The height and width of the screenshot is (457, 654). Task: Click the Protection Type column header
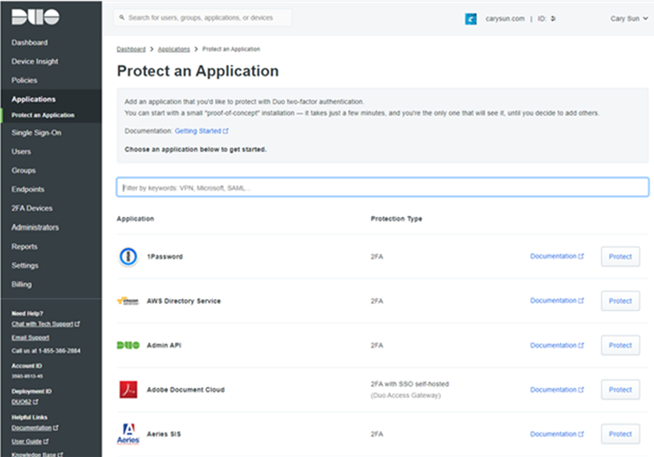[396, 219]
